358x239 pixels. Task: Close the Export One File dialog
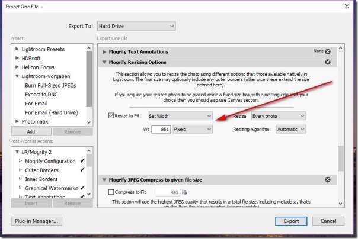coord(347,7)
